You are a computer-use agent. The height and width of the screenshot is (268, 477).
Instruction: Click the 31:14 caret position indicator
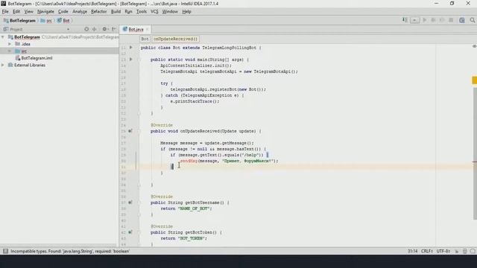click(412, 251)
